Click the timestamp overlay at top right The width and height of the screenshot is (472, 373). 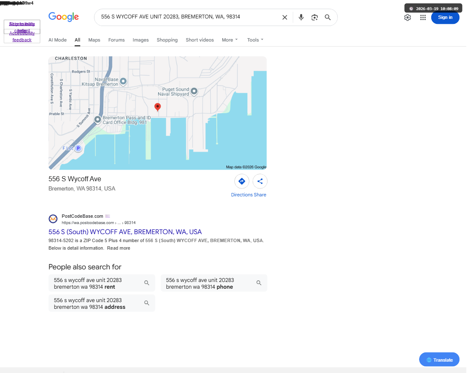[433, 8]
